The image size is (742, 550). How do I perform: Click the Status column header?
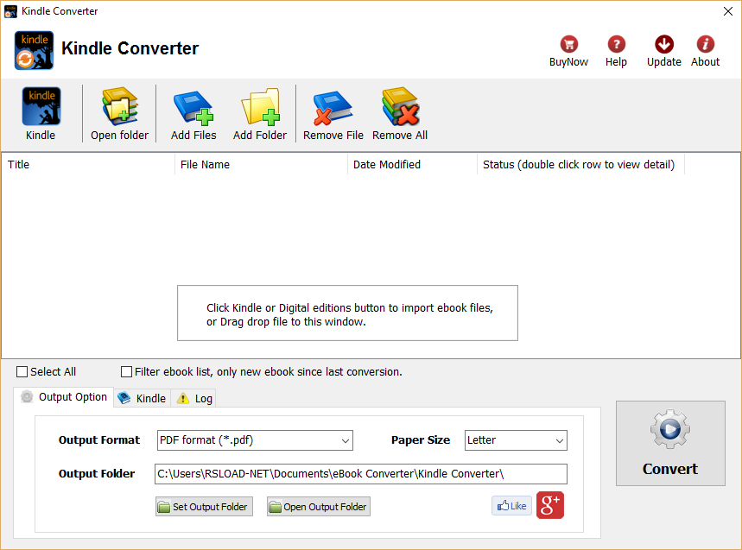580,165
